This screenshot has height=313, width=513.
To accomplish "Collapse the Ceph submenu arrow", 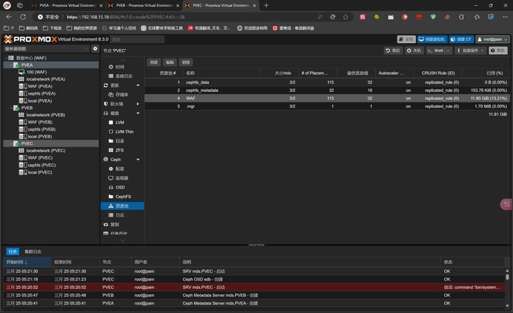I will click(138, 159).
